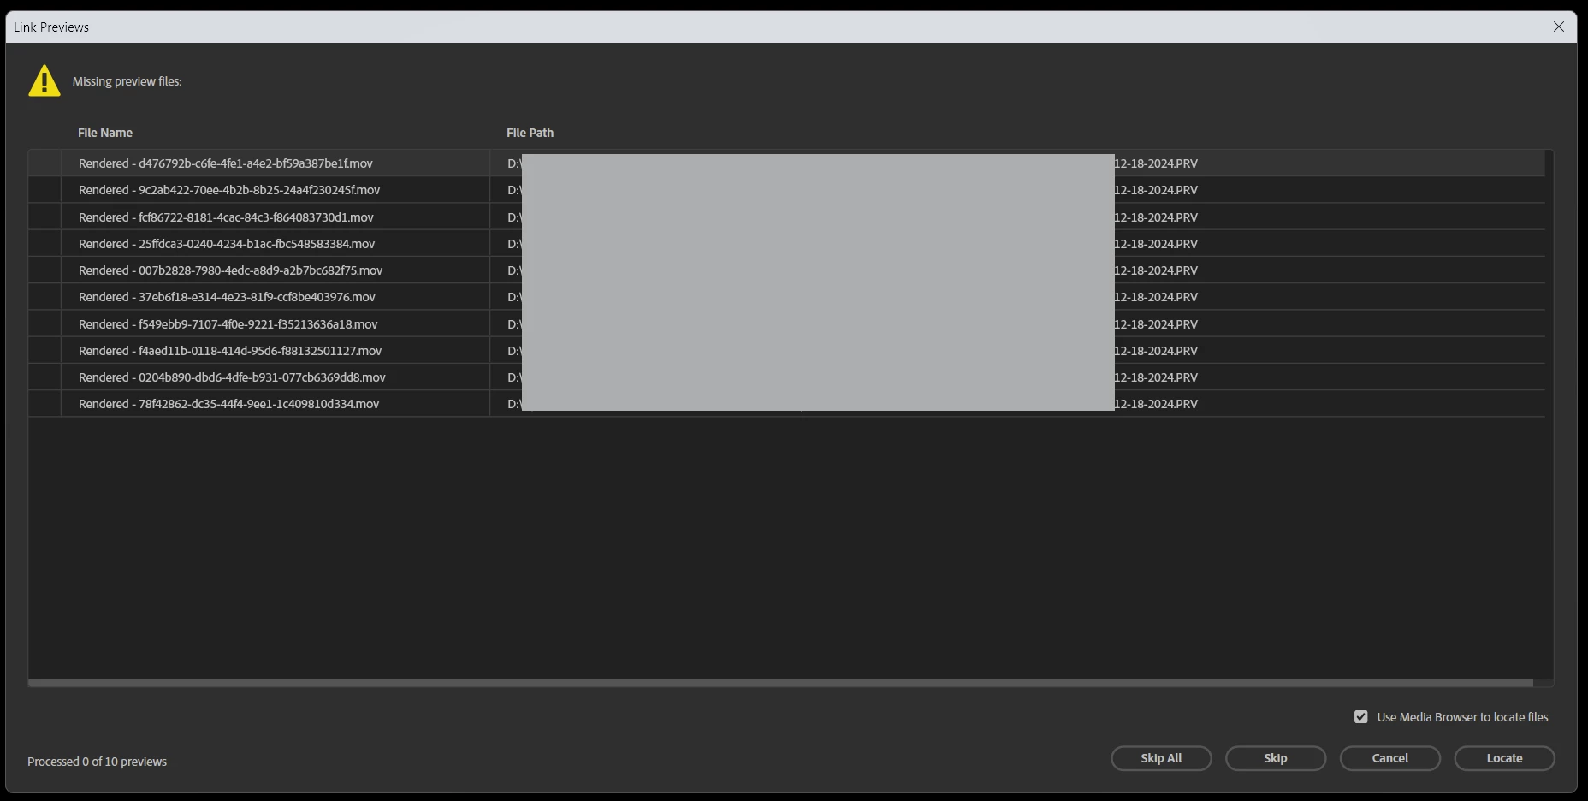This screenshot has height=801, width=1588.
Task: Click the horizontal scrollbar of the file list
Action: [780, 683]
